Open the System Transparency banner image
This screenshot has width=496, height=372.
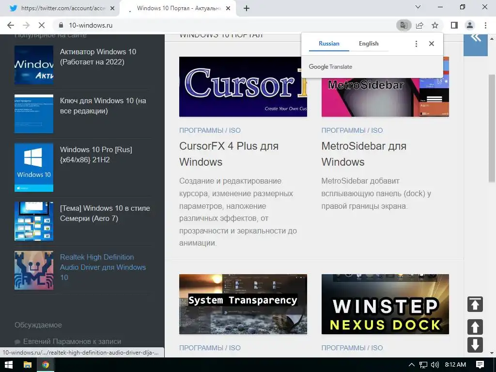click(x=243, y=304)
